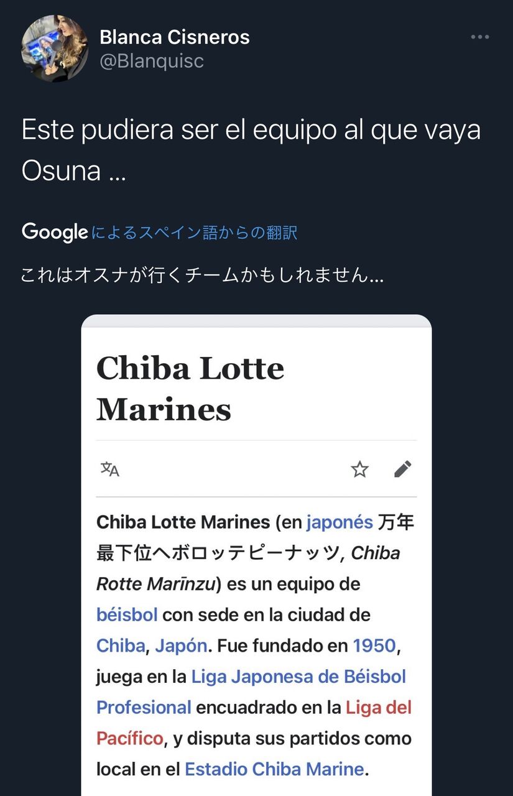
Task: Click the Wikipedia language translate icon
Action: point(110,470)
